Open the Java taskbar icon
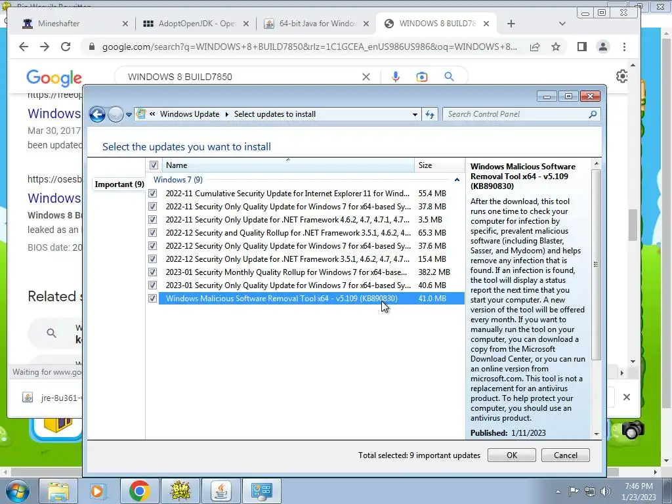 click(220, 491)
